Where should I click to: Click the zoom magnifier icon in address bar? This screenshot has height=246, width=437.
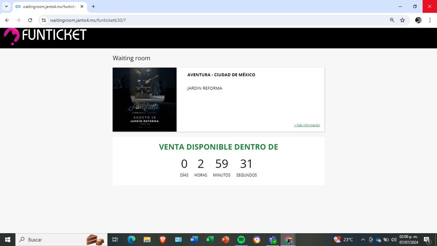pyautogui.click(x=392, y=20)
